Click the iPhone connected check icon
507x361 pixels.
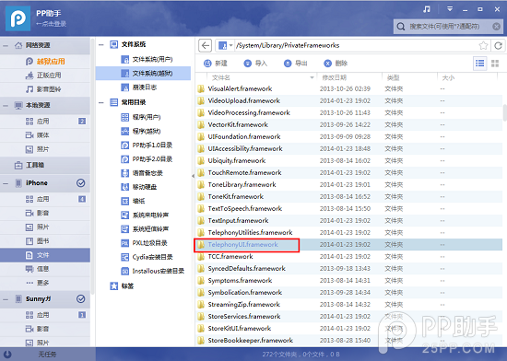[x=81, y=183]
